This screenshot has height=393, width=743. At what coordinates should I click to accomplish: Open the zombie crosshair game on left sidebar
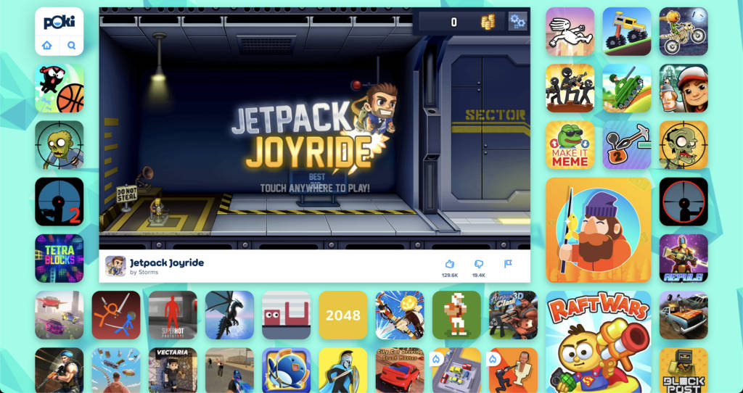59,145
